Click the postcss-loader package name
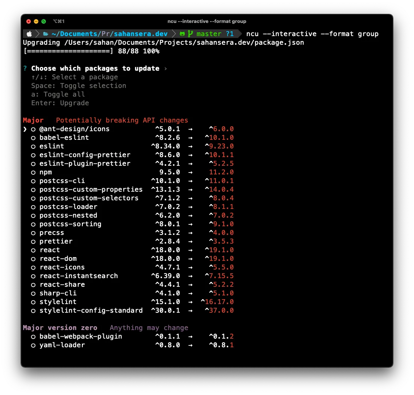Viewport: 414px width, 395px height. coord(68,207)
